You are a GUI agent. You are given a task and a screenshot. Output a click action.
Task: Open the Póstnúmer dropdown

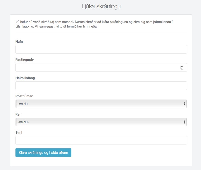(x=101, y=104)
